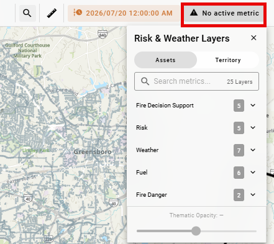Open the 2026/07/20 12:00:00 AM time selector
The width and height of the screenshot is (274, 244).
pos(124,13)
